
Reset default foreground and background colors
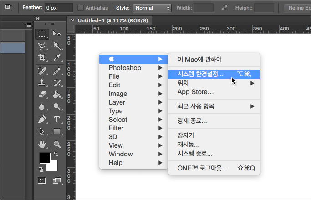click(41, 169)
